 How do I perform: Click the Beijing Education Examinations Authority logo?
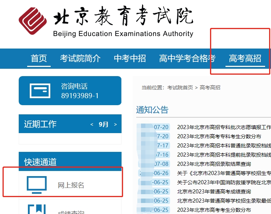tap(34, 22)
